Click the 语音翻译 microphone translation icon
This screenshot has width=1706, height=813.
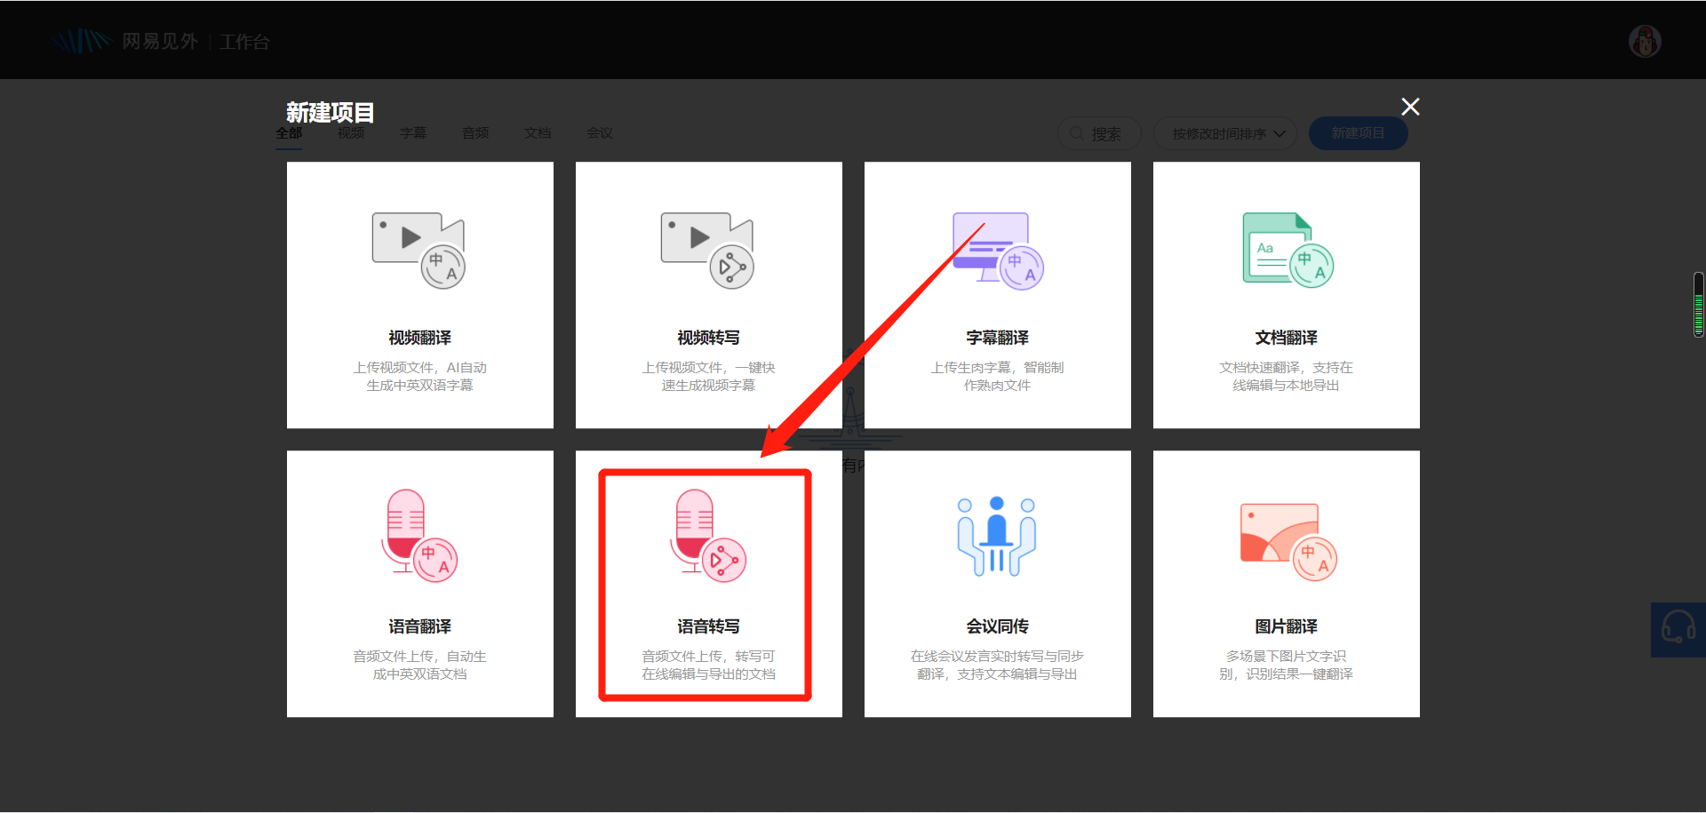click(419, 536)
